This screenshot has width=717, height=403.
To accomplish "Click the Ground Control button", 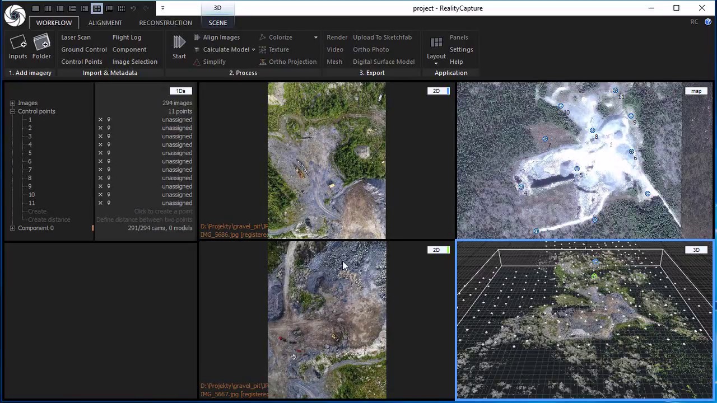I will pos(84,49).
